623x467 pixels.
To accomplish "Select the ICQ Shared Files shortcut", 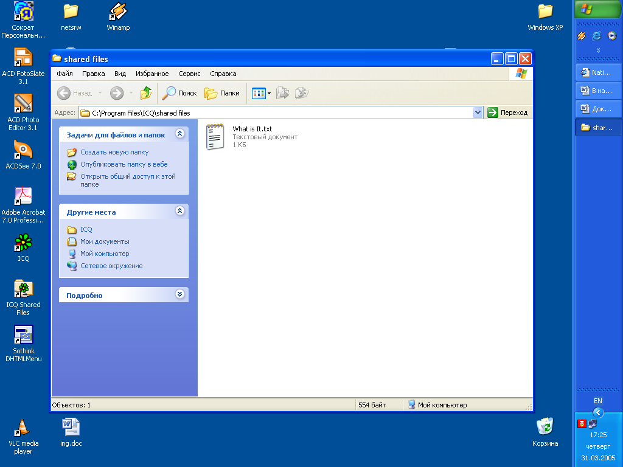I will point(23,297).
